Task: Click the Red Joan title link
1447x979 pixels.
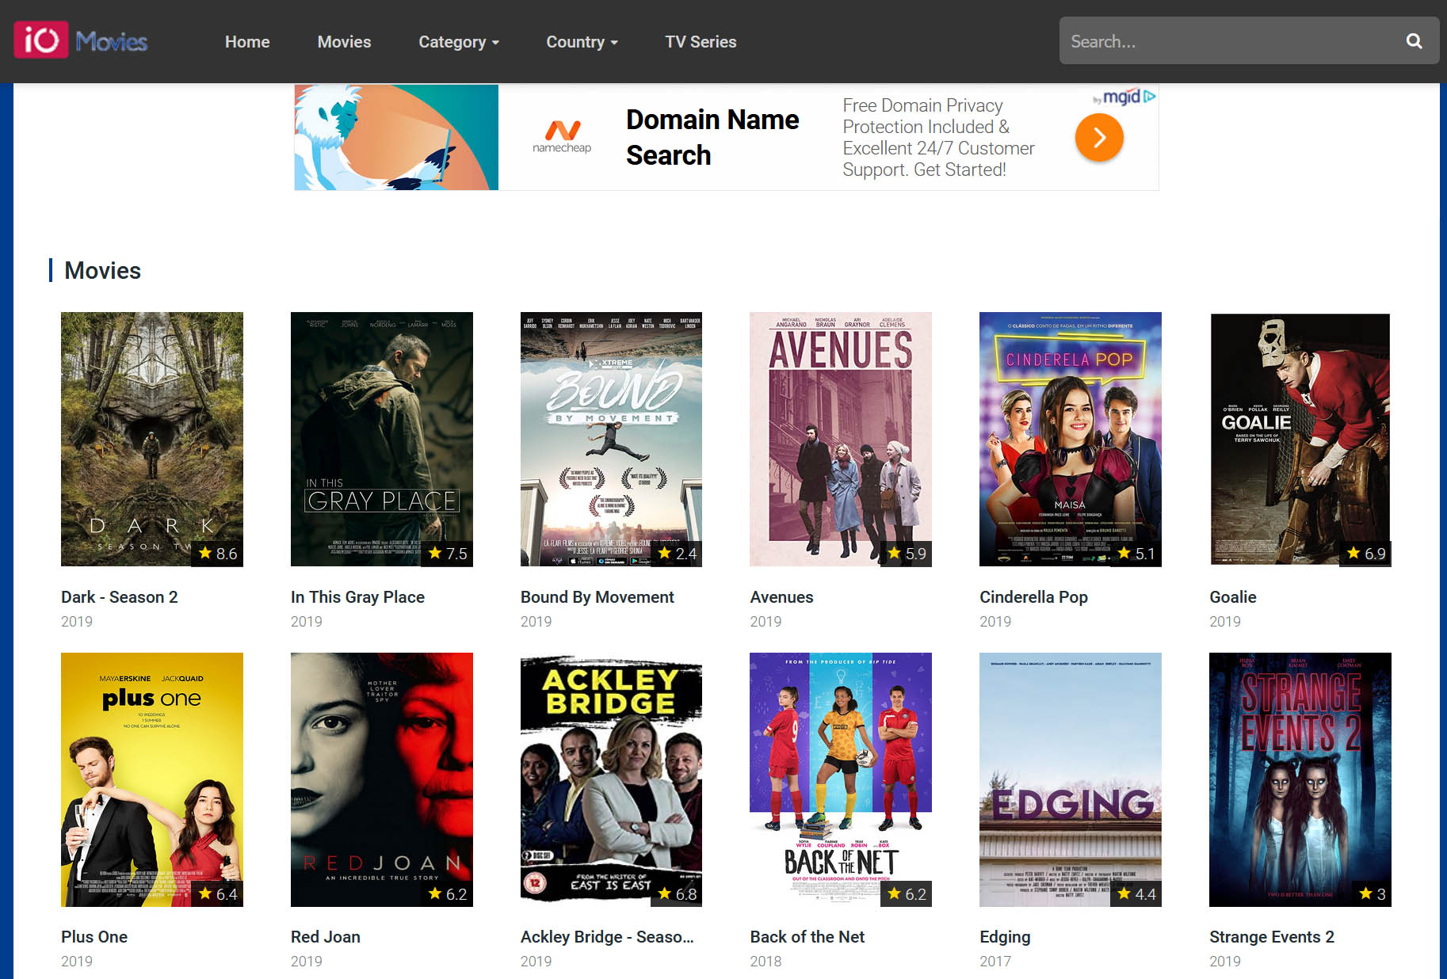Action: [326, 937]
